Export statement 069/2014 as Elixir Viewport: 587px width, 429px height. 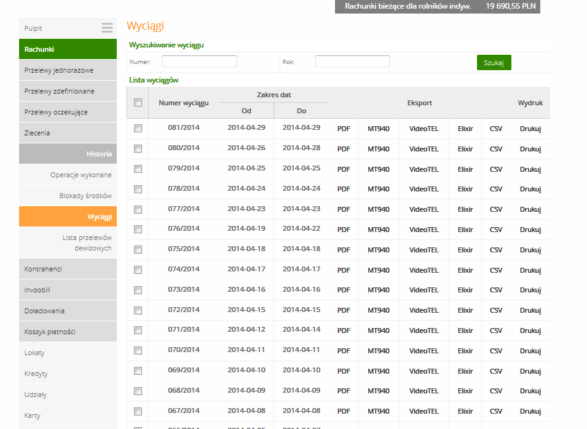465,371
